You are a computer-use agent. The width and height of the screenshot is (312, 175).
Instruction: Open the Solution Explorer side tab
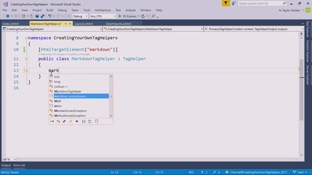(x=308, y=51)
